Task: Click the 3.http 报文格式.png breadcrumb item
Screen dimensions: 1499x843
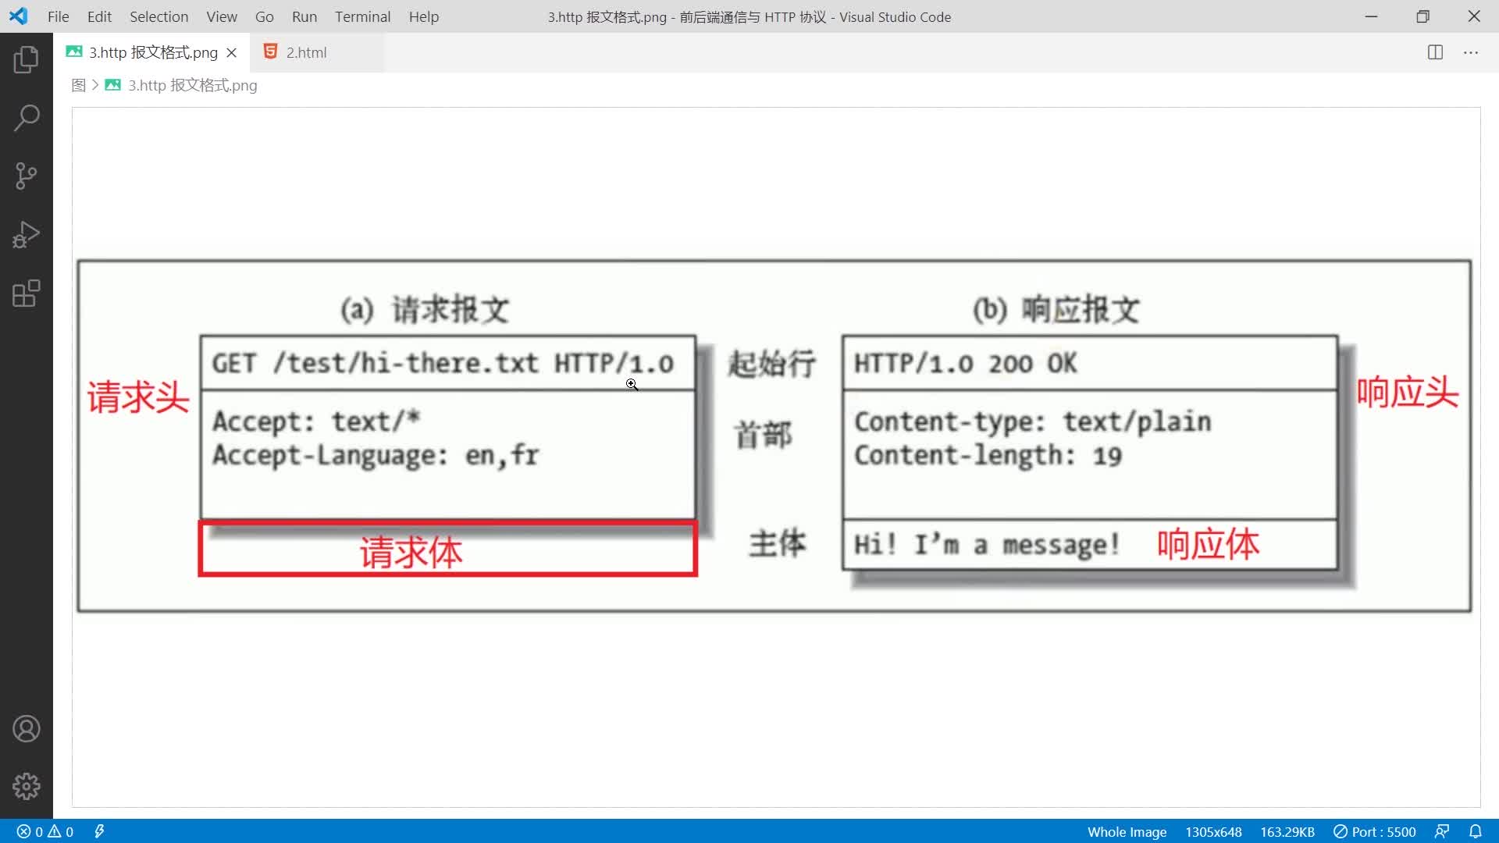Action: pyautogui.click(x=192, y=85)
